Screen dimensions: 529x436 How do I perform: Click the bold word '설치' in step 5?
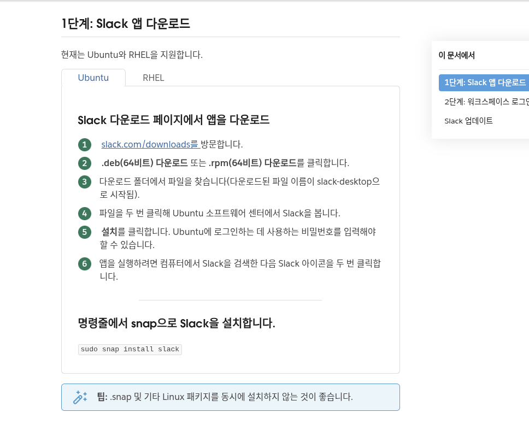pos(109,232)
